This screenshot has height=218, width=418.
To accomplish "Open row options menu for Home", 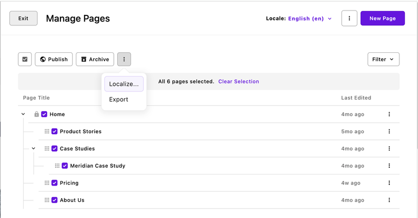I will 389,114.
